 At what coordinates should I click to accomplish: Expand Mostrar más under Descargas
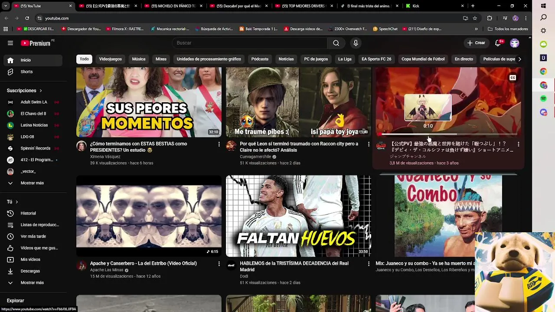tap(33, 283)
